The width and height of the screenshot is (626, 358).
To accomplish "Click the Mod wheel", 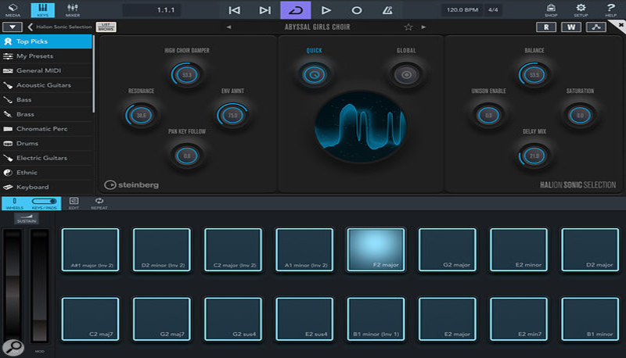I will [40, 285].
